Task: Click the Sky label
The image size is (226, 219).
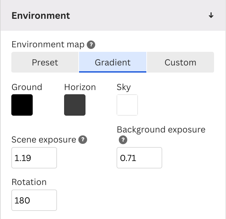Action: point(124,87)
